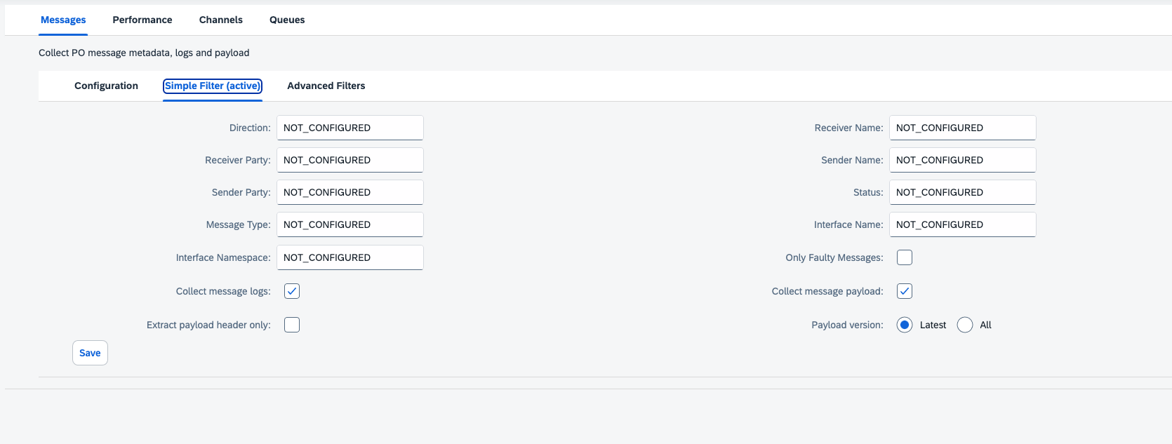Switch to Advanced Filters tab
The height and width of the screenshot is (444, 1172).
tap(326, 86)
